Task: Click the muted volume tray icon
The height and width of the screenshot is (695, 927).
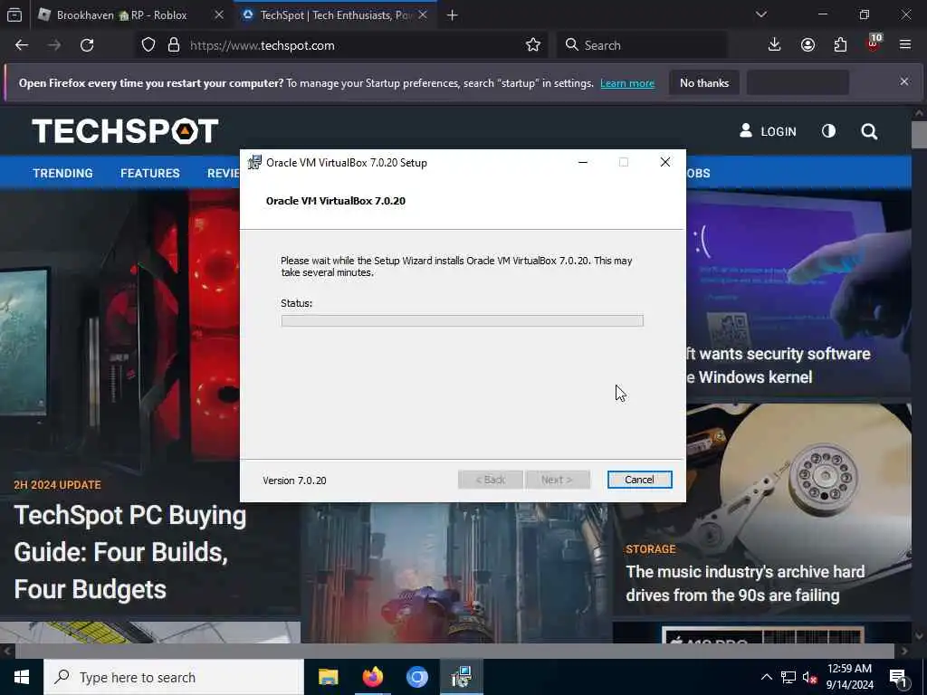Action: [809, 677]
